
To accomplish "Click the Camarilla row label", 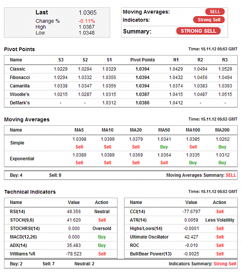I will tap(20, 86).
